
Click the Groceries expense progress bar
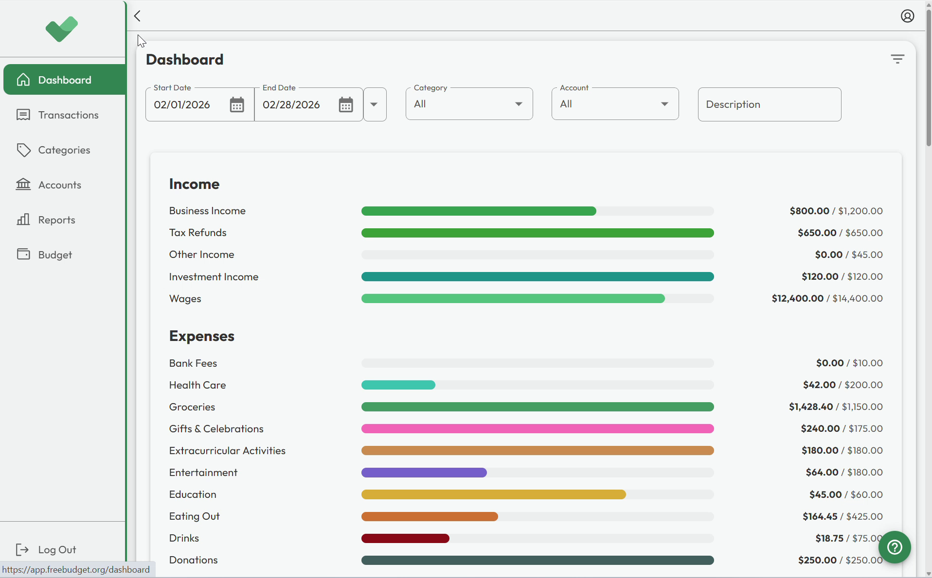tap(537, 407)
